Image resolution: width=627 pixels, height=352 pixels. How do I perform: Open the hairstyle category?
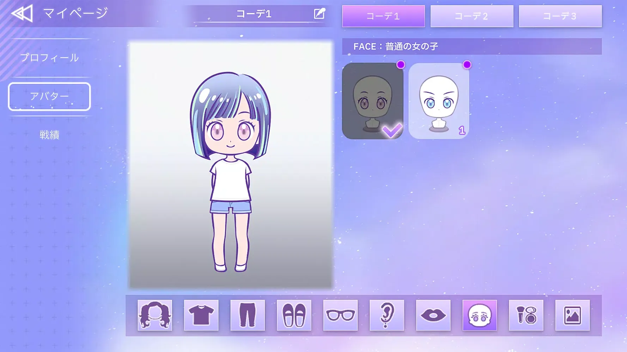[155, 315]
